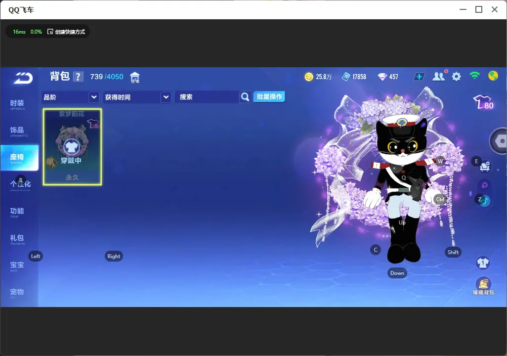The height and width of the screenshot is (356, 507).
Task: Click the purple ring icon on right side
Action: 484,185
